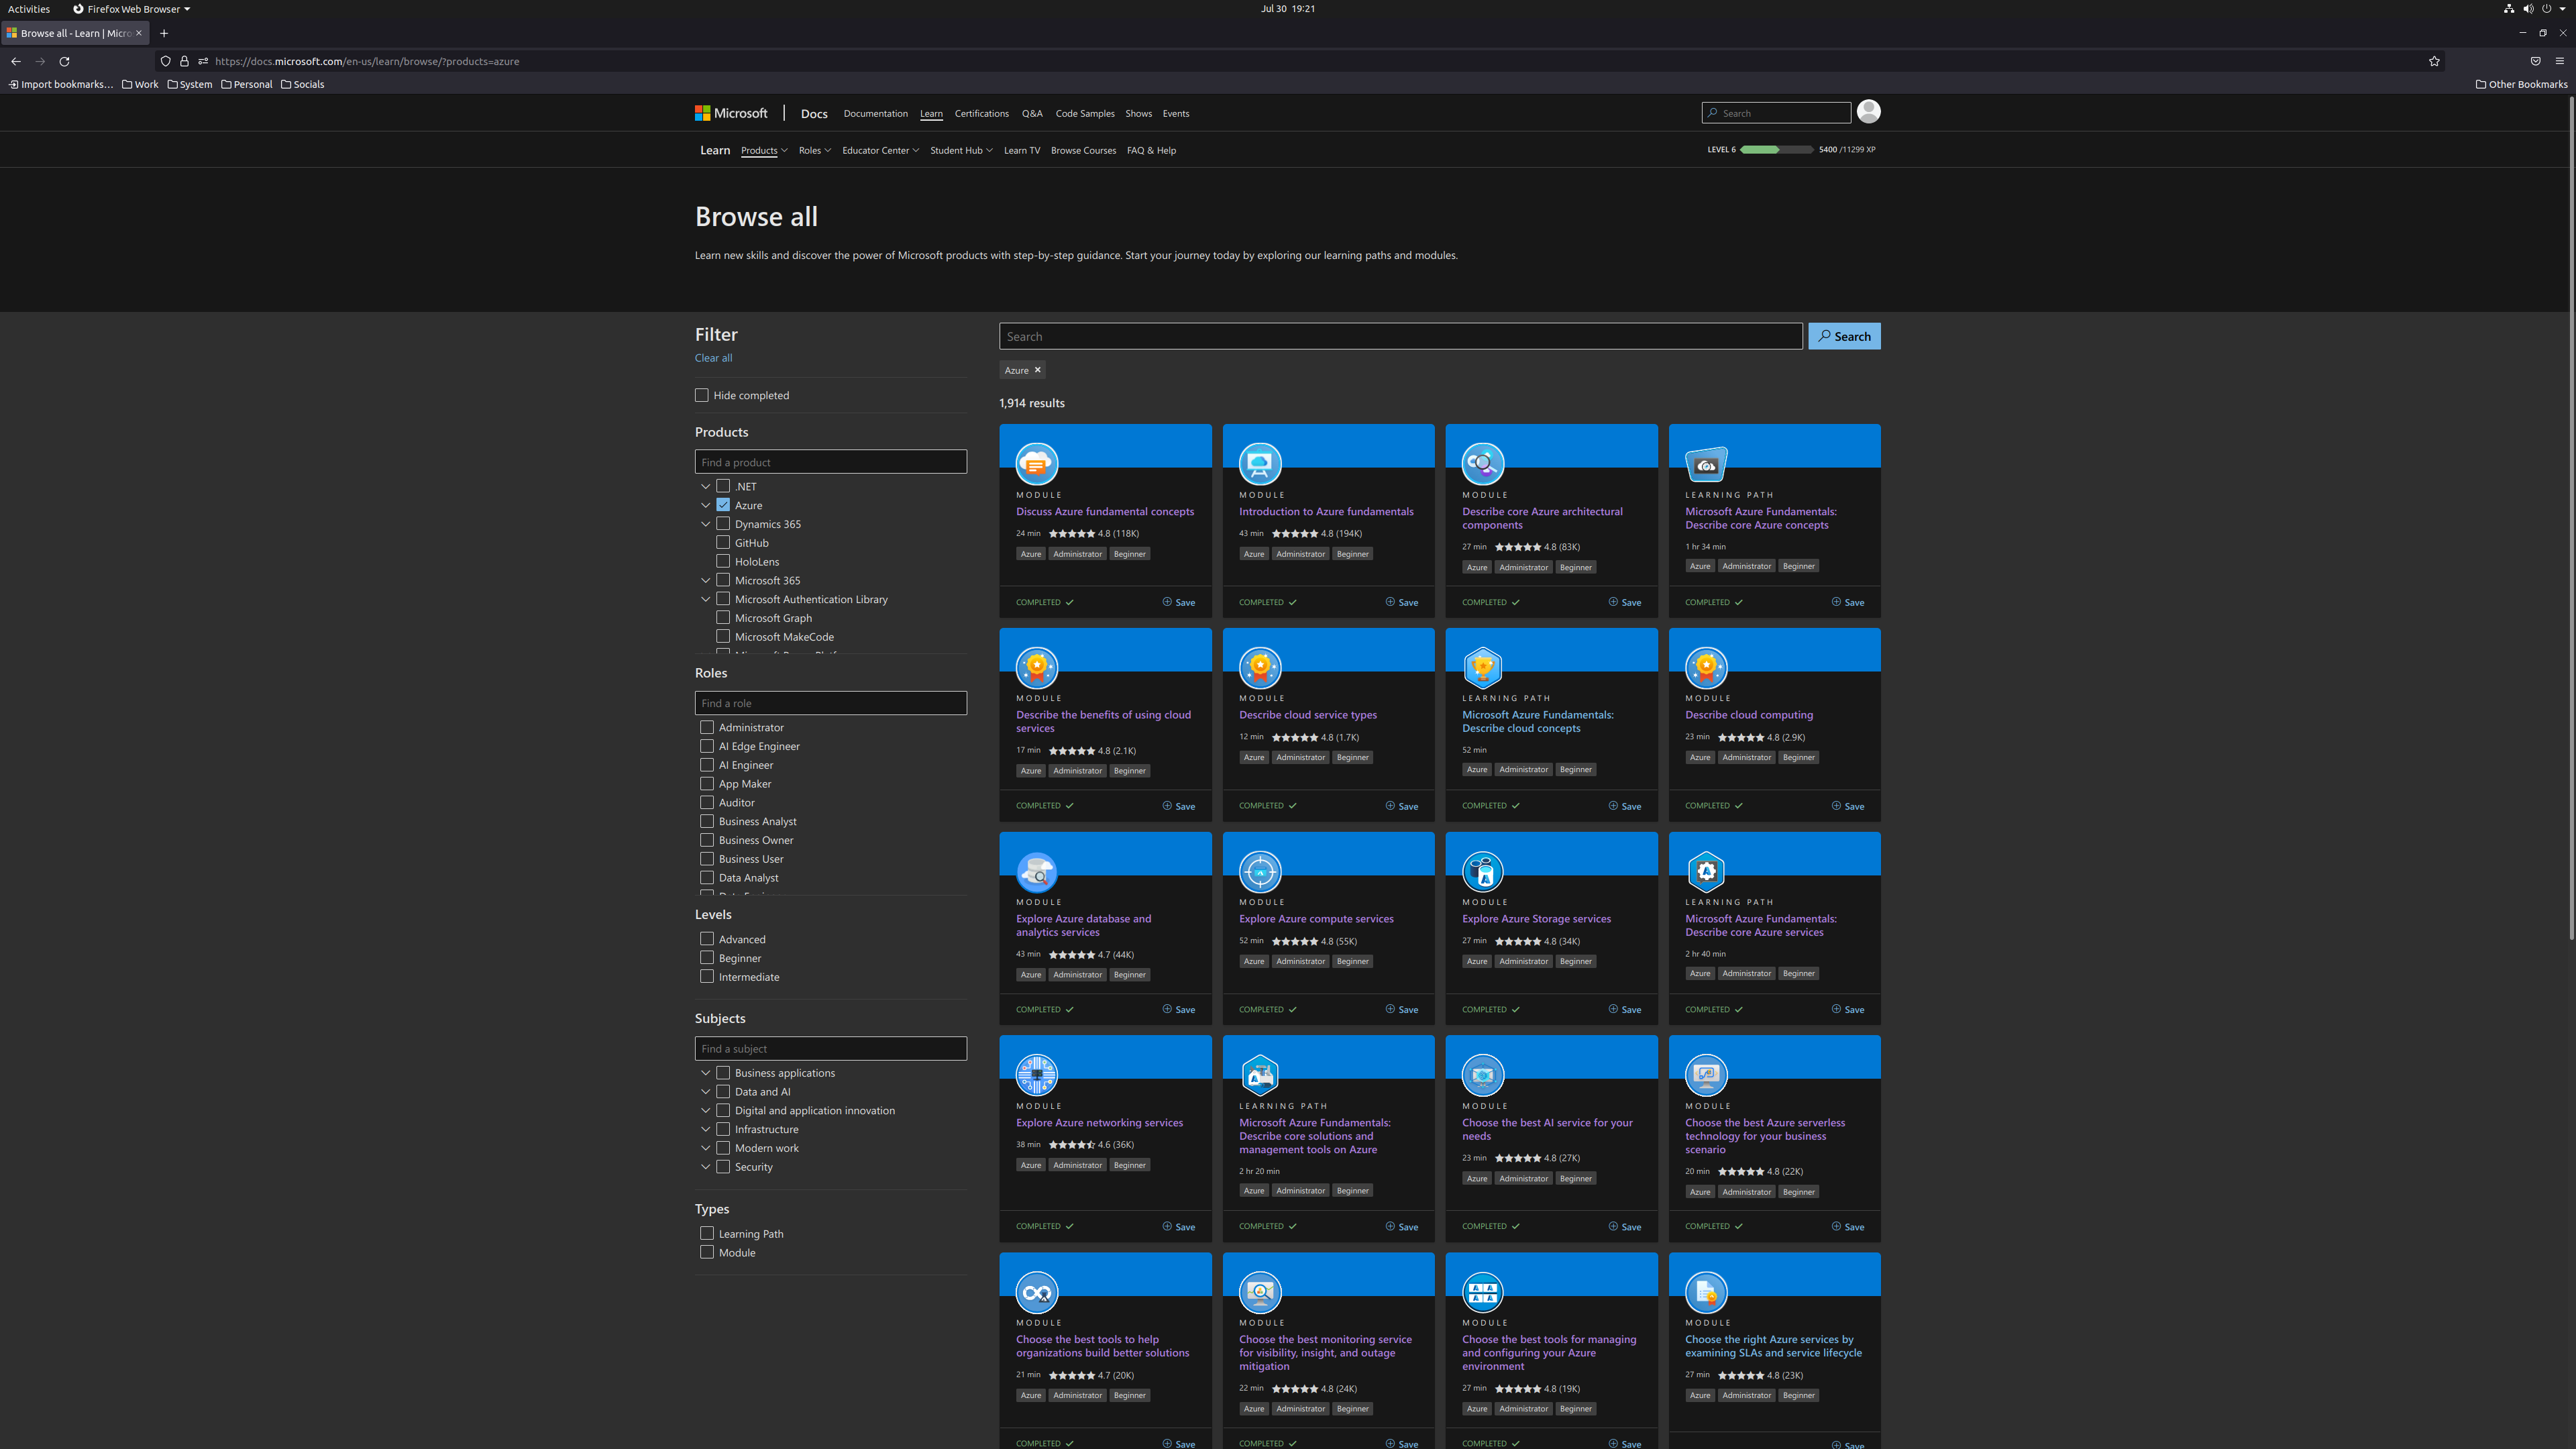Enable the AI Engineer role filter
The height and width of the screenshot is (1449, 2576).
point(707,765)
